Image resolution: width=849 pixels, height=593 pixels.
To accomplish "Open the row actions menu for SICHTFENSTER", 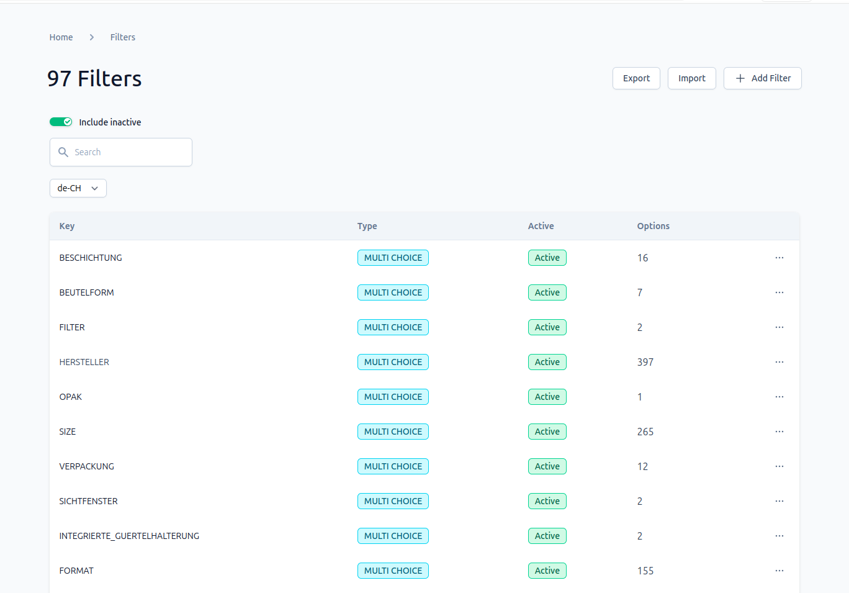I will tap(779, 501).
